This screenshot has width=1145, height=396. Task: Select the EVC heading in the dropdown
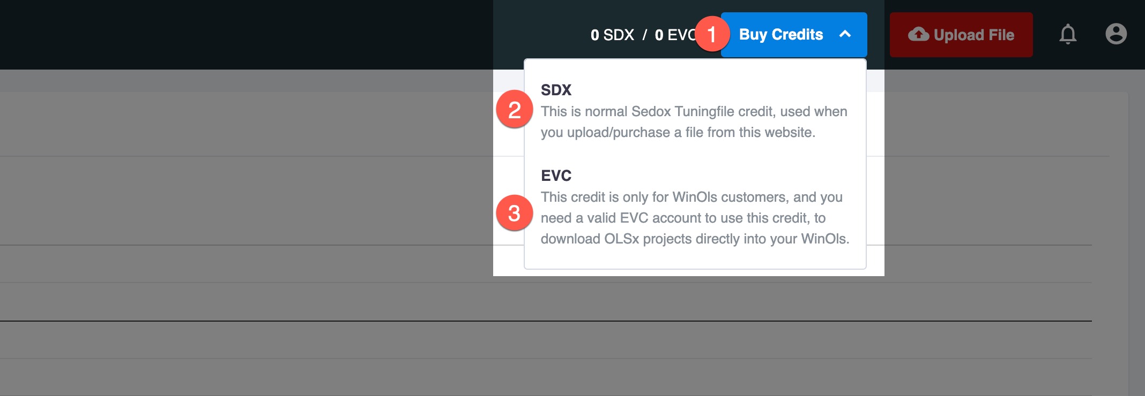[556, 176]
